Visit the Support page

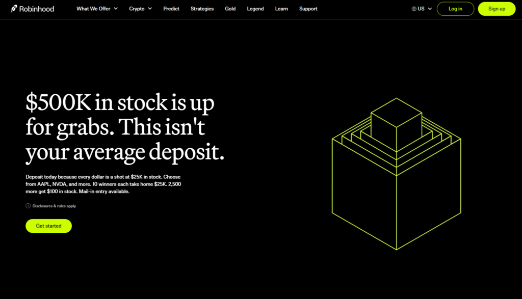point(308,9)
